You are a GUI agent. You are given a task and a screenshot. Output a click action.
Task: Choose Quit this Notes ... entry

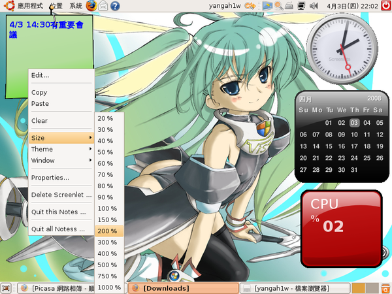coord(61,212)
